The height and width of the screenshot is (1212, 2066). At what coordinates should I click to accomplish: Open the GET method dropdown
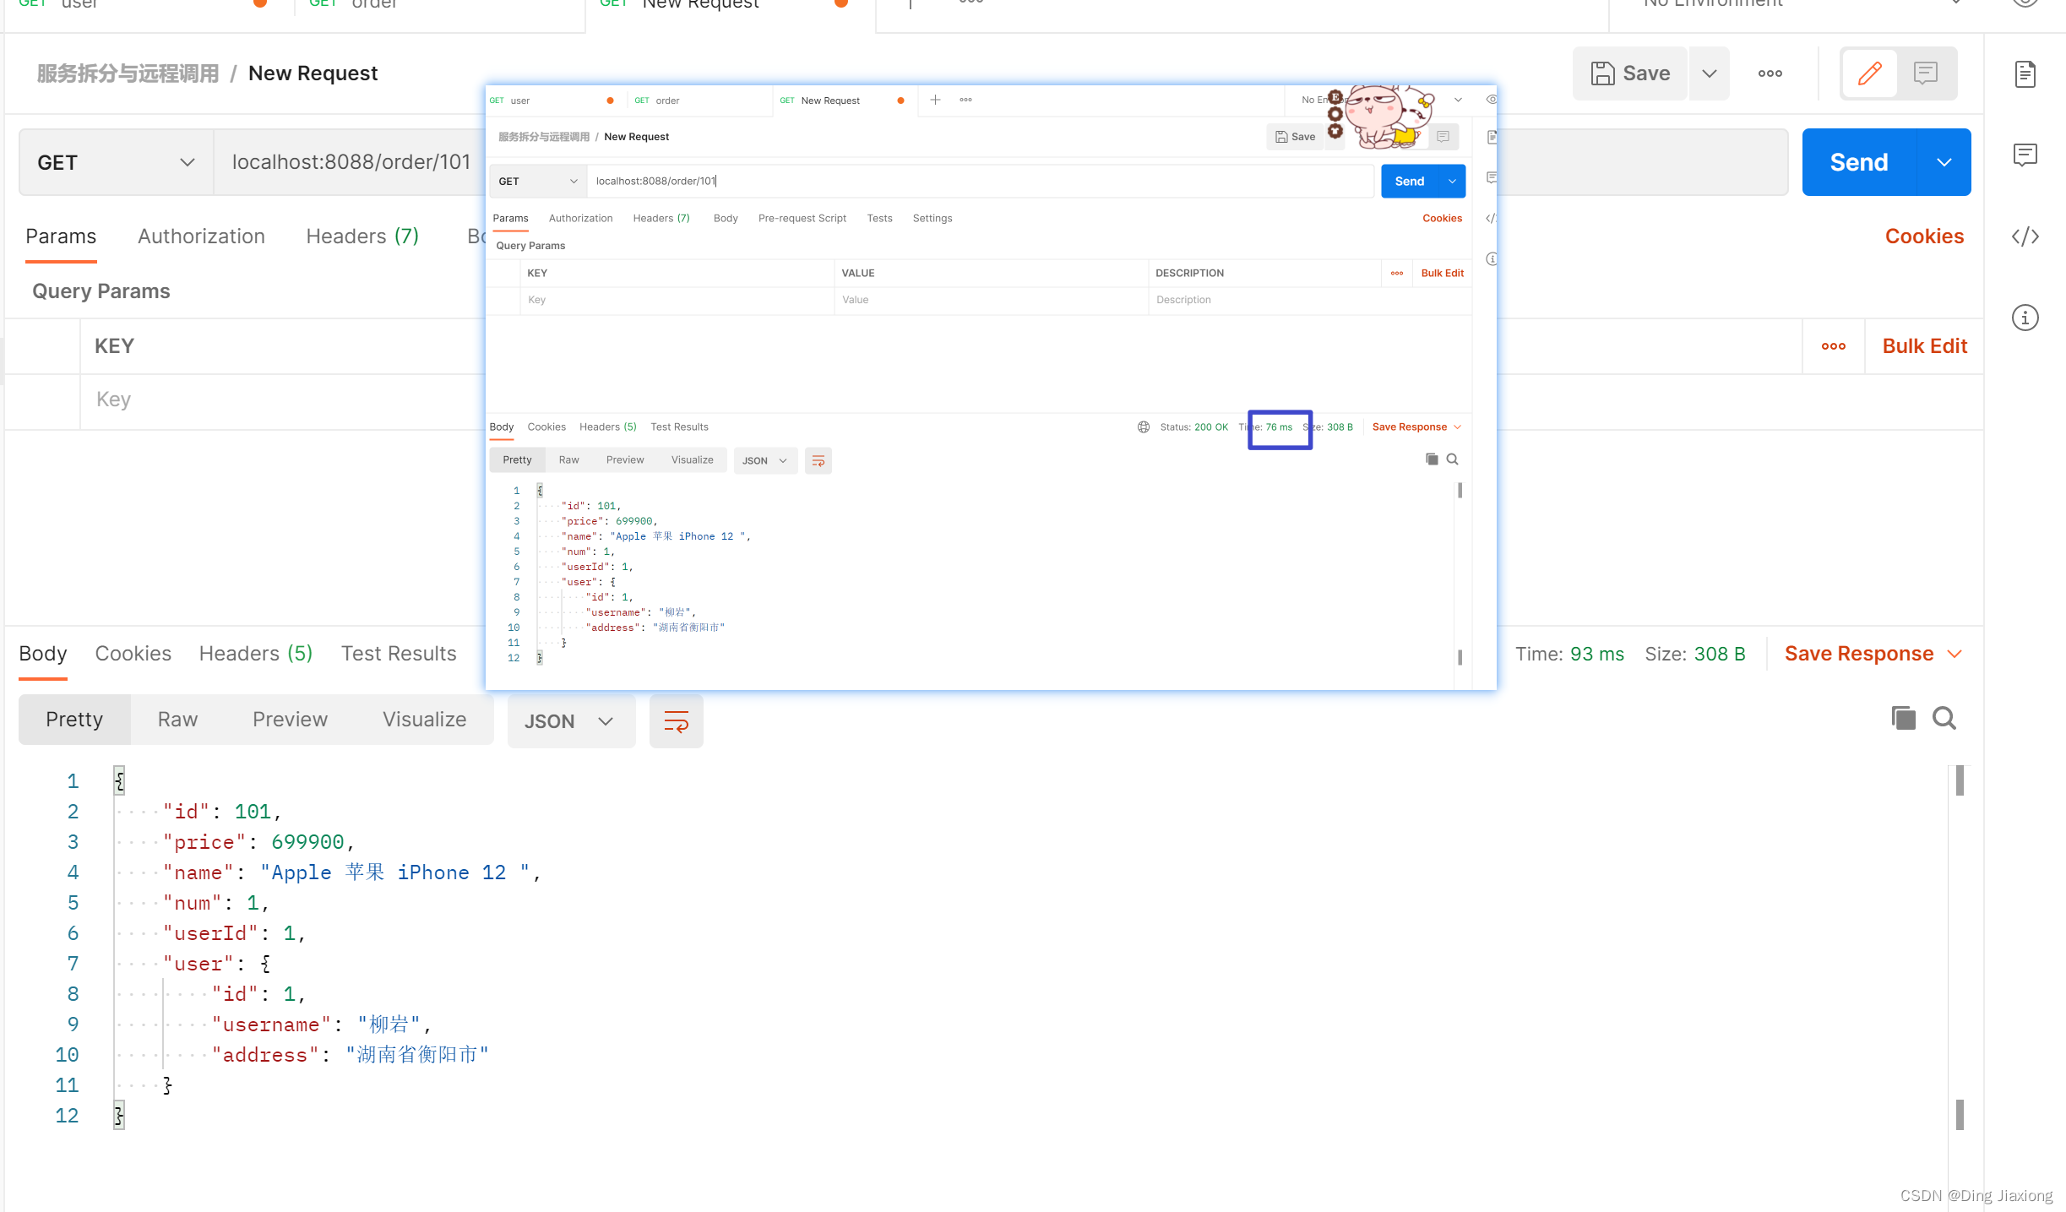click(x=116, y=162)
